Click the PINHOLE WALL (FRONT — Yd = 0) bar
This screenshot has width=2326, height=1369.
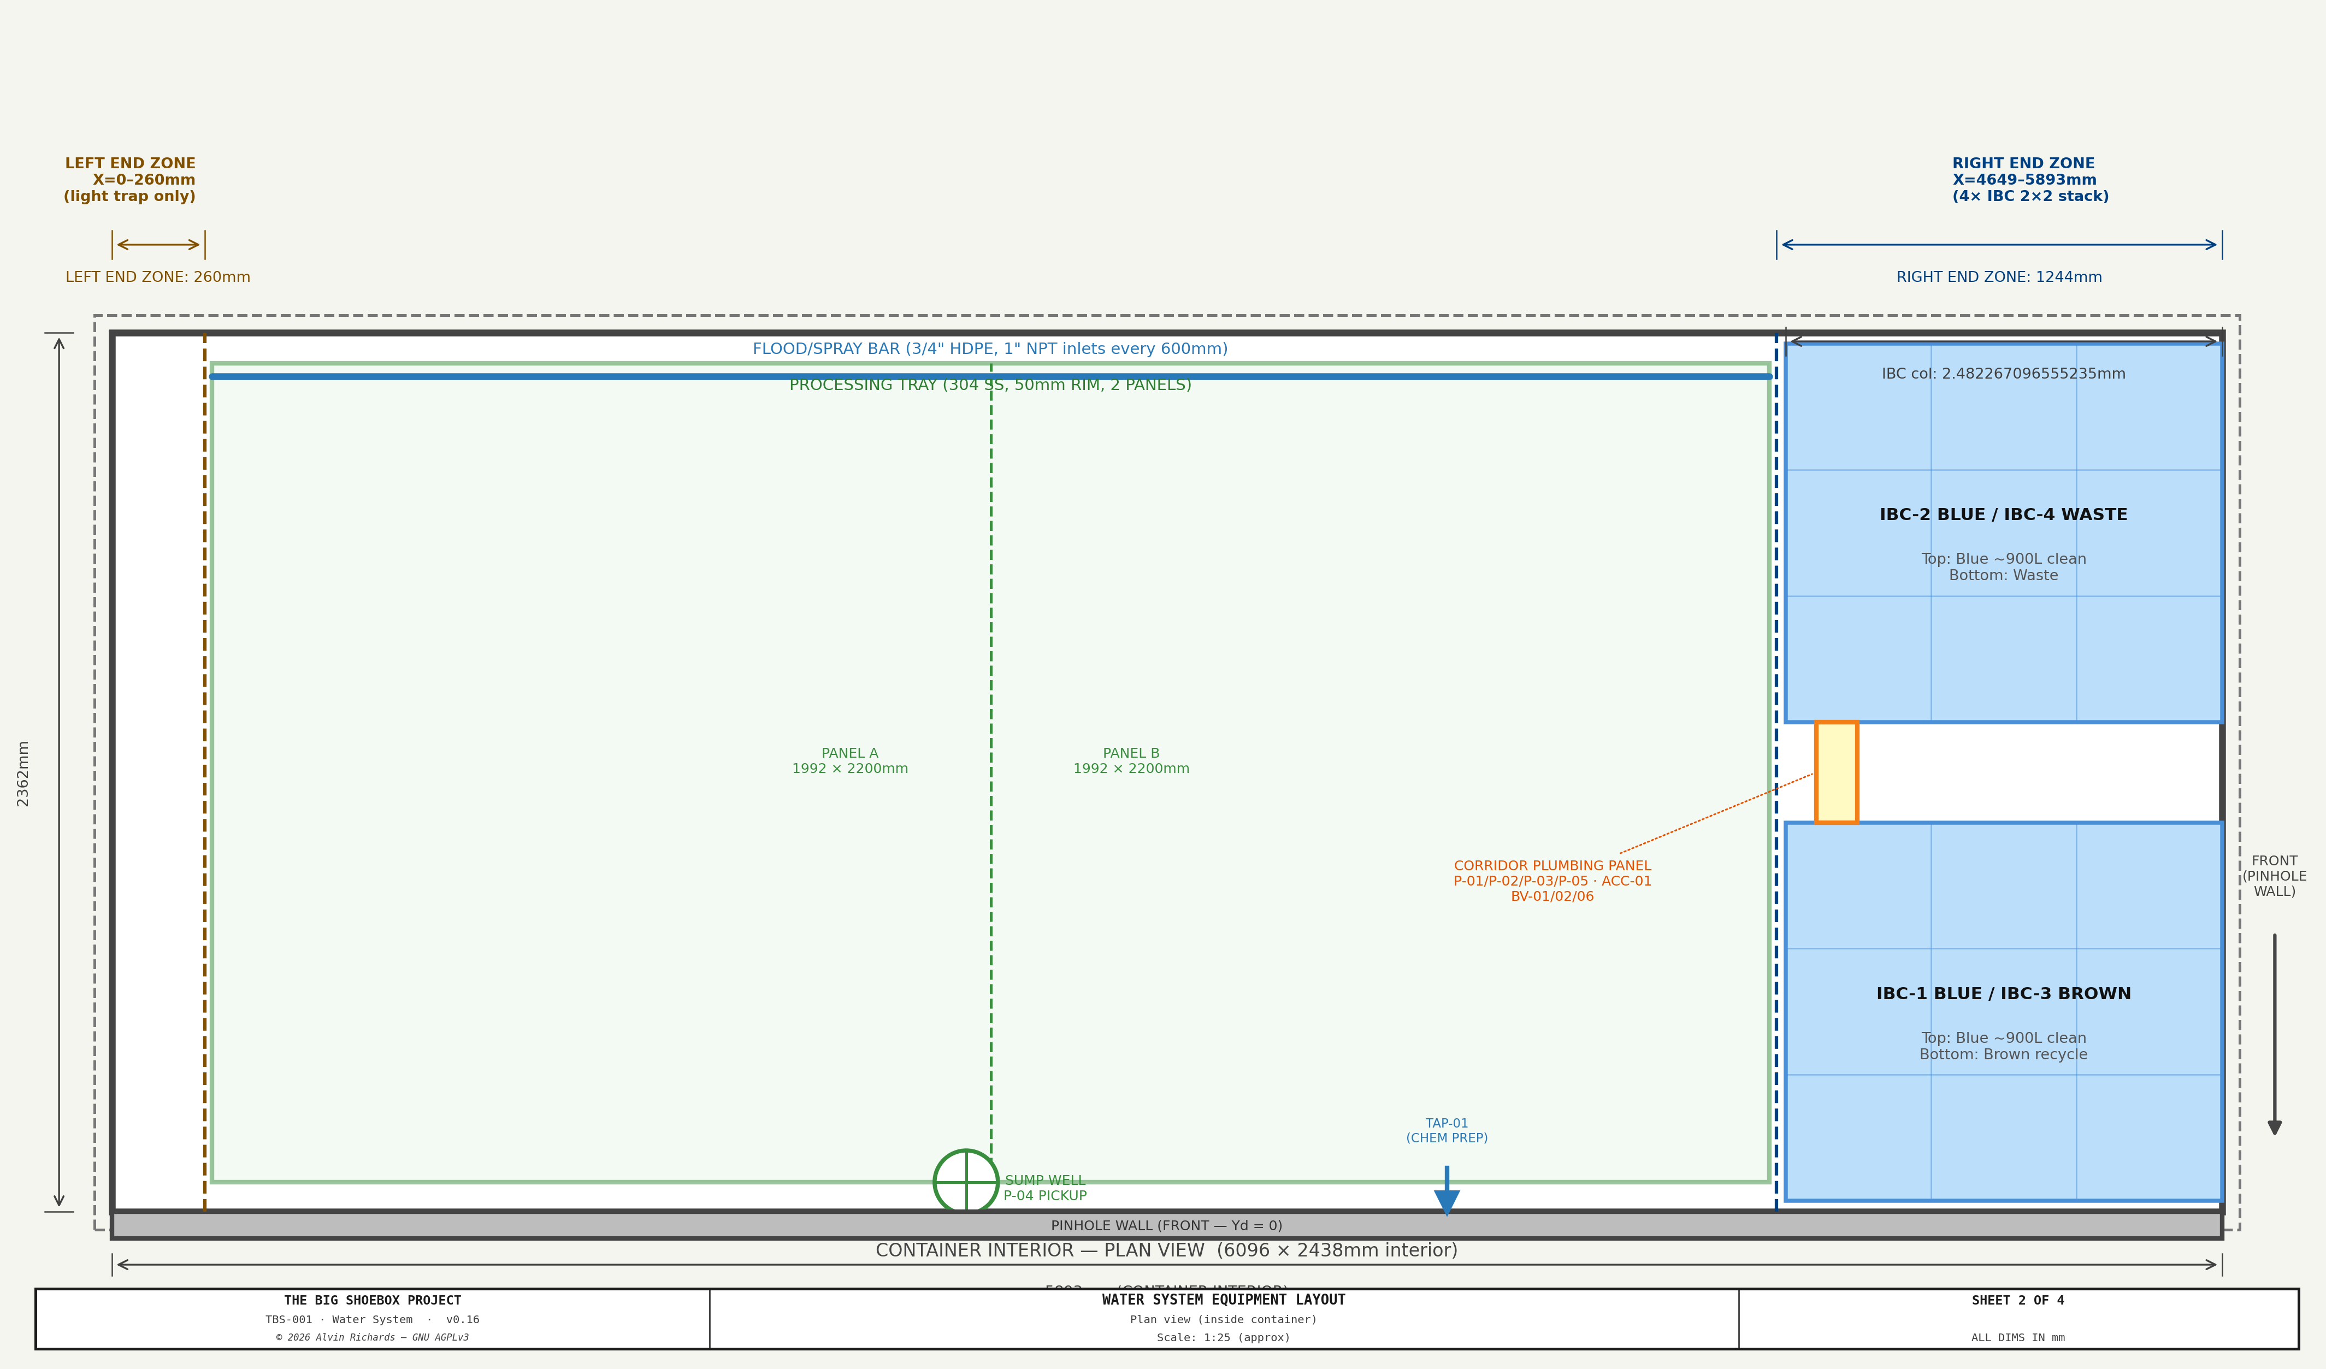point(1167,1225)
